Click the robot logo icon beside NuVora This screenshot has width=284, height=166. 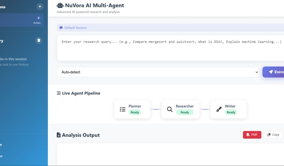click(x=60, y=6)
